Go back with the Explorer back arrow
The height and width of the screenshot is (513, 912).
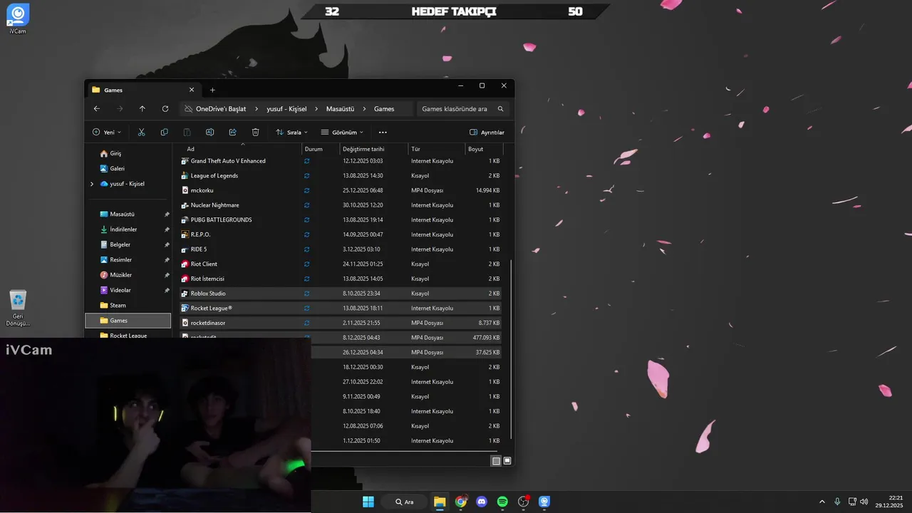click(97, 109)
